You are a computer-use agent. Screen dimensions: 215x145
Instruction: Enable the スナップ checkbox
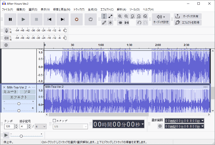click(x=54, y=121)
